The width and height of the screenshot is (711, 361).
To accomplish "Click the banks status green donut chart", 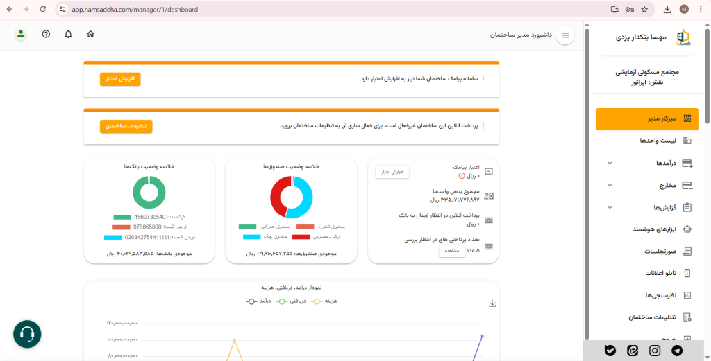I will pos(149,192).
